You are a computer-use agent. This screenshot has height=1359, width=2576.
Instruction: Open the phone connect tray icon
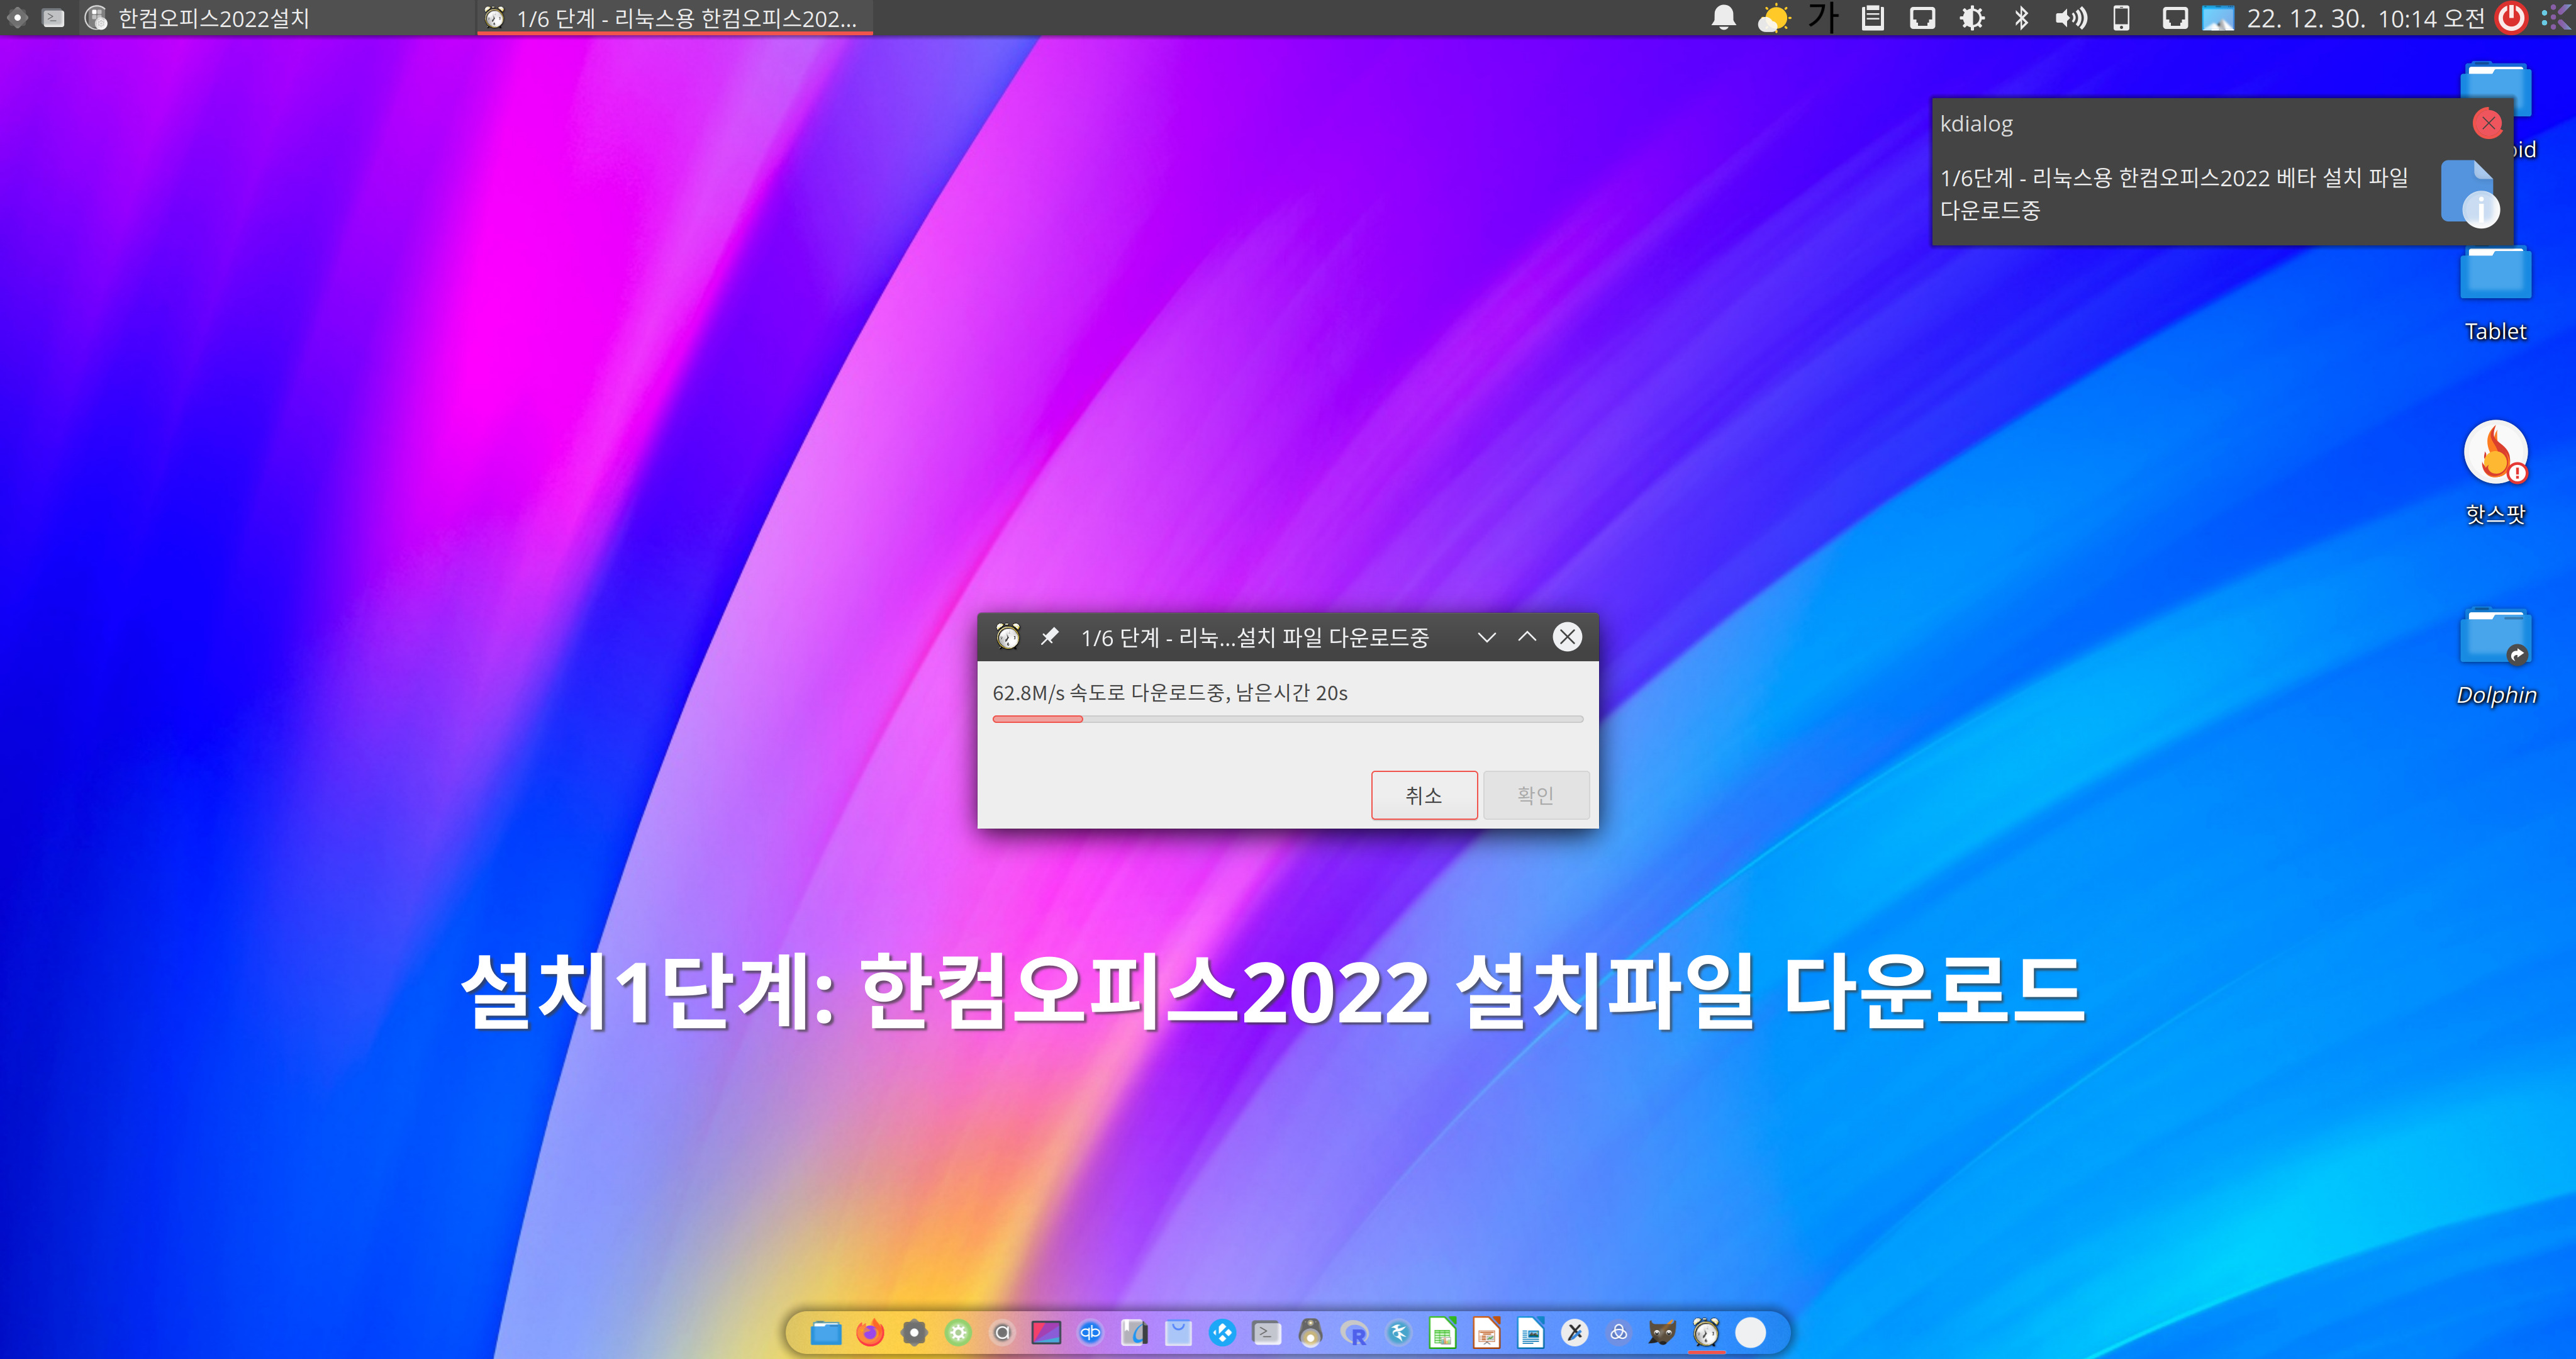(2121, 18)
